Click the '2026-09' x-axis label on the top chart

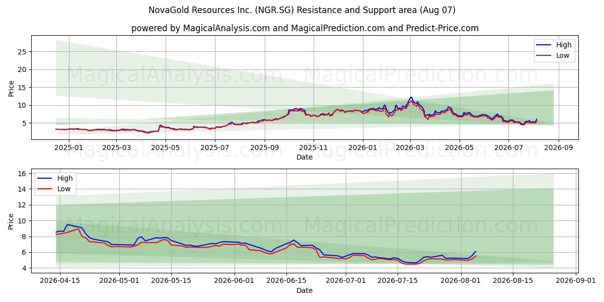(x=558, y=147)
